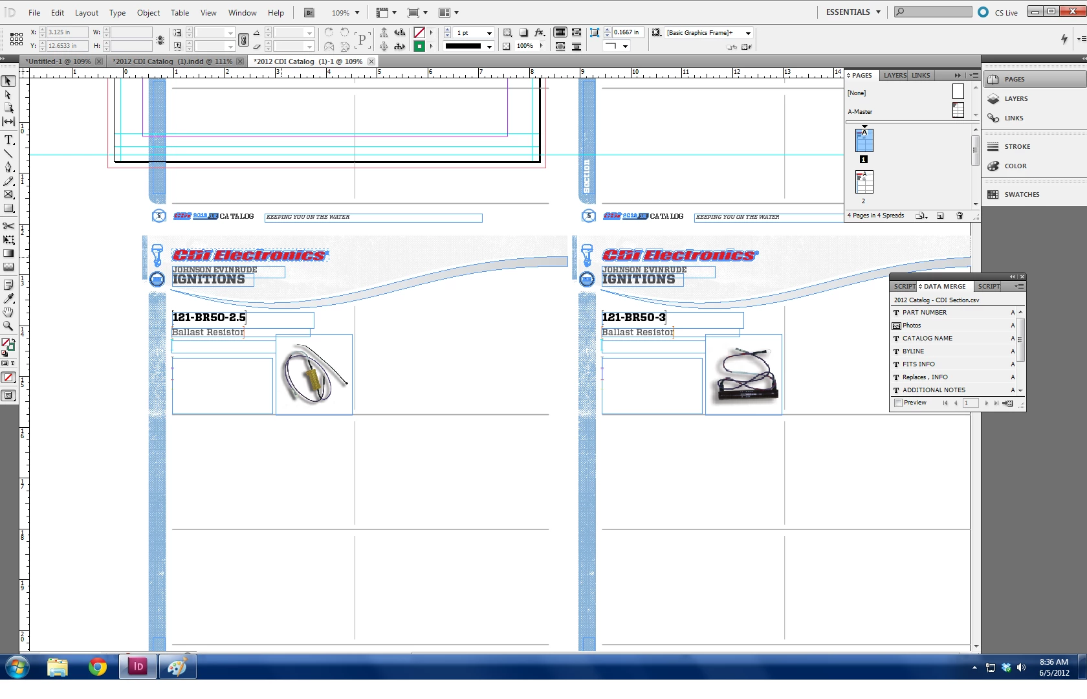1087x699 pixels.
Task: Go to next record in Data Merge
Action: point(986,403)
